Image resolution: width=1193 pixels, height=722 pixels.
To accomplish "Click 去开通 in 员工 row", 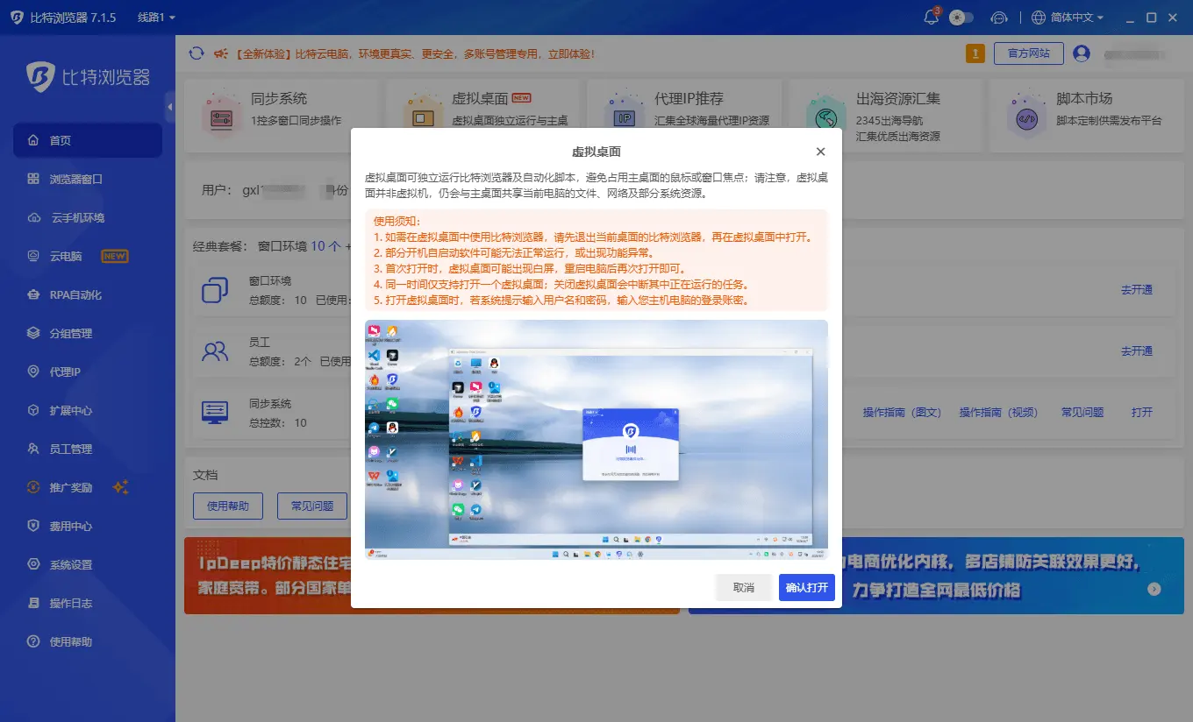I will pyautogui.click(x=1137, y=351).
